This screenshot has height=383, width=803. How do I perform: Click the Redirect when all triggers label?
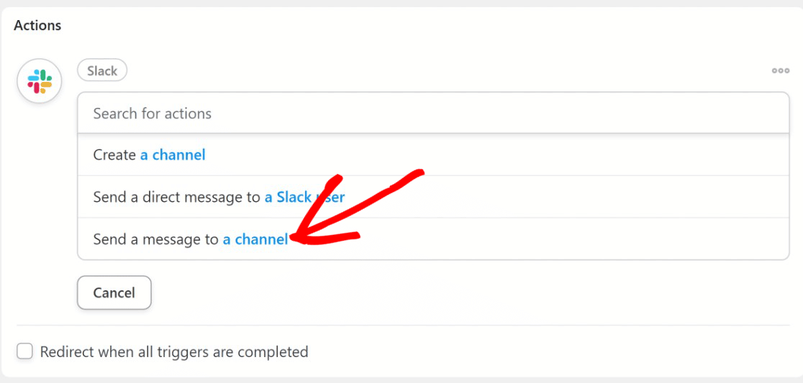[x=174, y=352]
